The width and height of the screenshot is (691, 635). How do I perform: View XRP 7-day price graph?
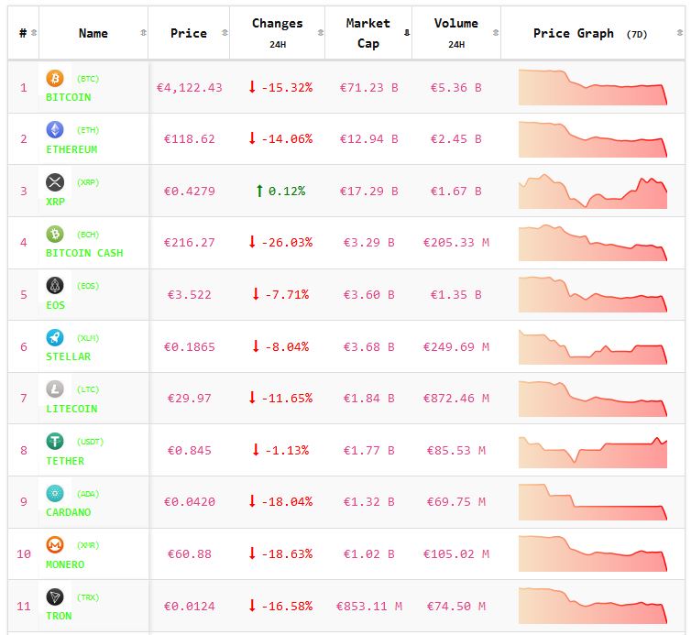point(593,192)
